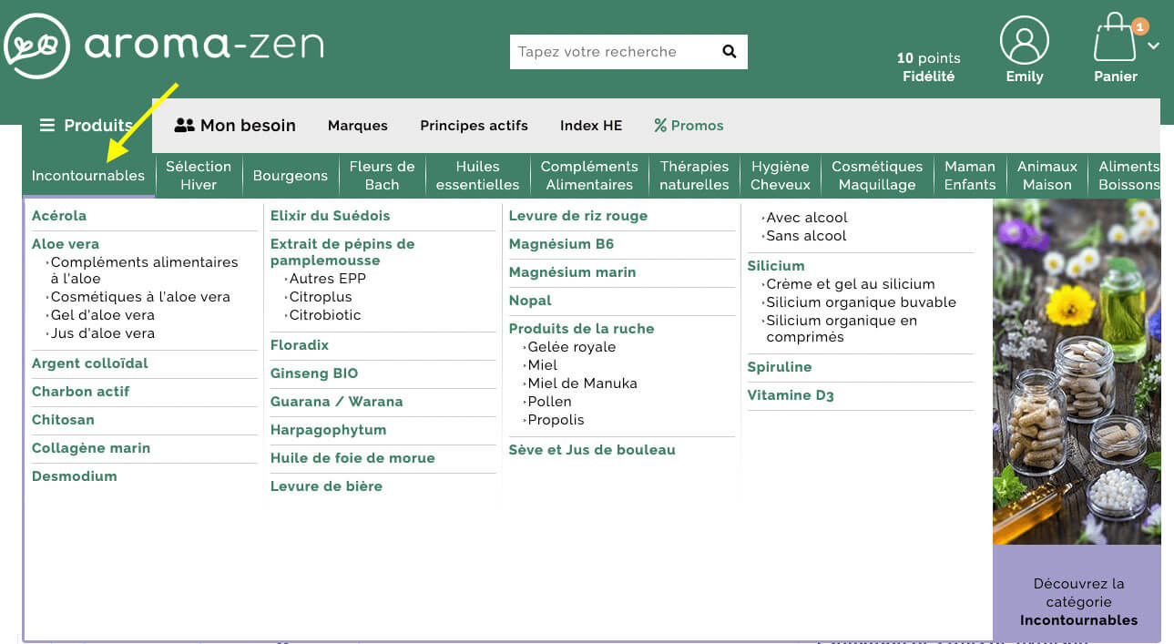Open Compléments alimentaires à l'aloe link

144,271
